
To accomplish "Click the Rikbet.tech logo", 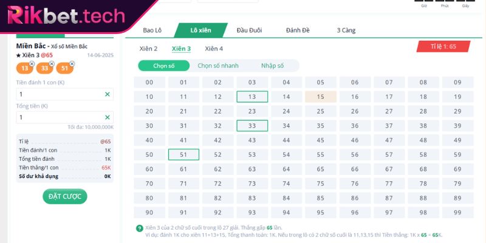I will pos(67,15).
